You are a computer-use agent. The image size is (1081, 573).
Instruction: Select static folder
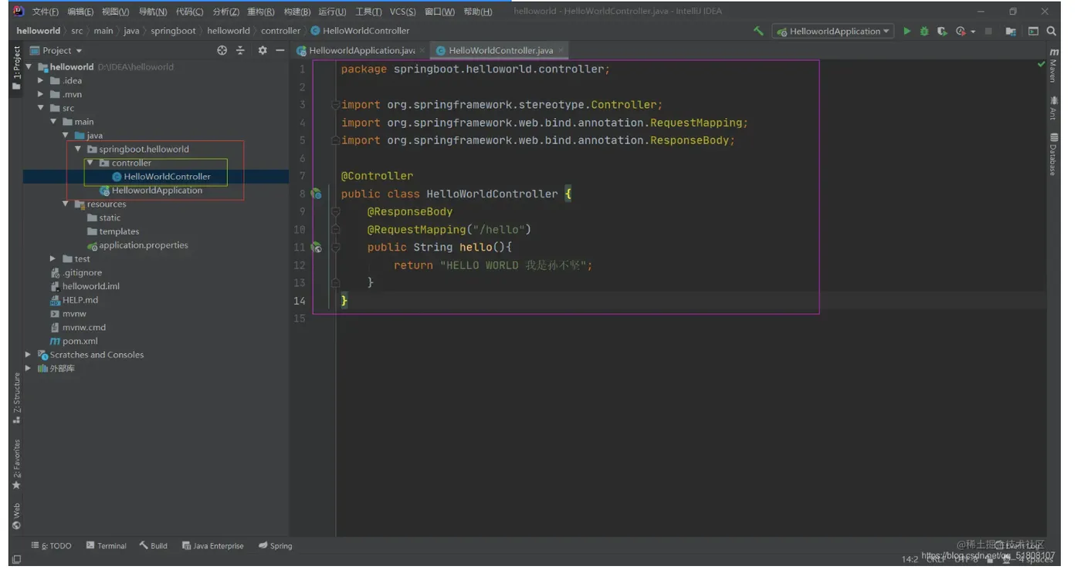pyautogui.click(x=110, y=218)
